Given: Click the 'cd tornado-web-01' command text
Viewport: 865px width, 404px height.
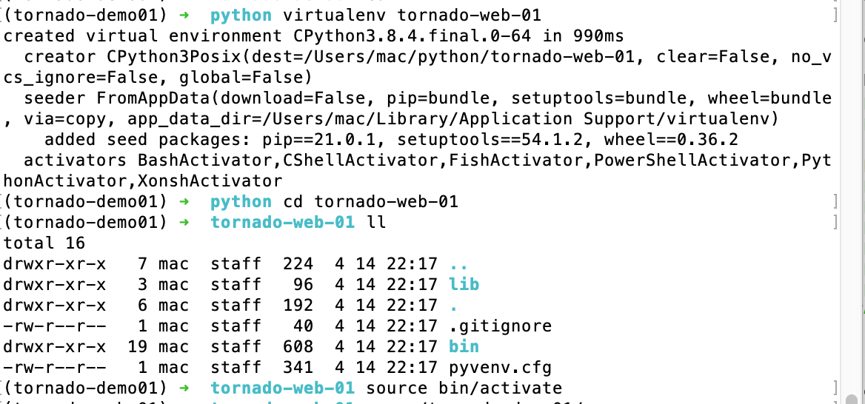Looking at the screenshot, I should [x=371, y=202].
